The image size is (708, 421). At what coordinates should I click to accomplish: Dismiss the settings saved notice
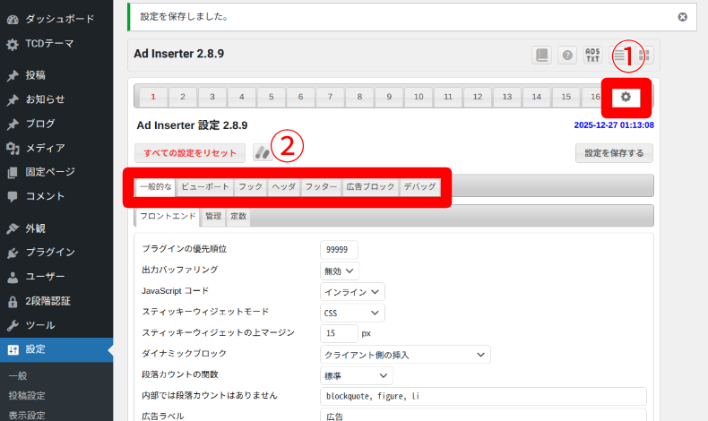pyautogui.click(x=682, y=17)
